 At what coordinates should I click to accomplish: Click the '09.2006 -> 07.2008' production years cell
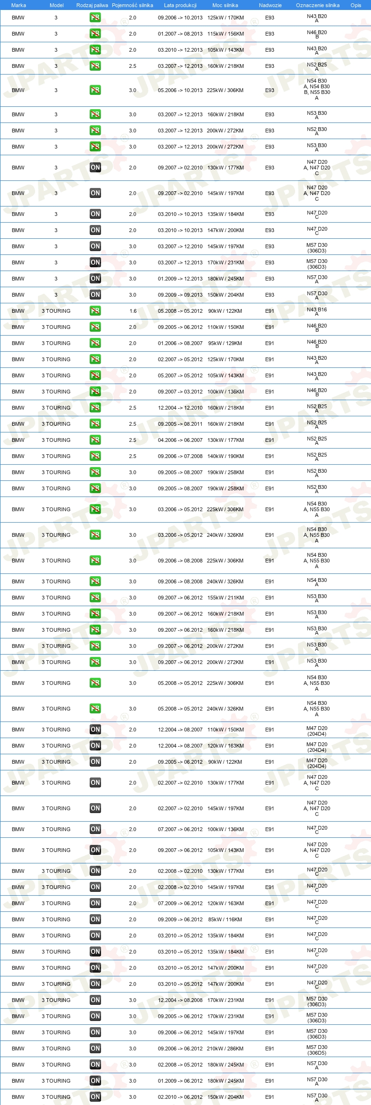(180, 456)
